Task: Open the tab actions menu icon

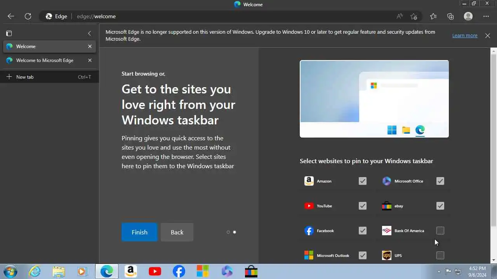Action: point(9,33)
